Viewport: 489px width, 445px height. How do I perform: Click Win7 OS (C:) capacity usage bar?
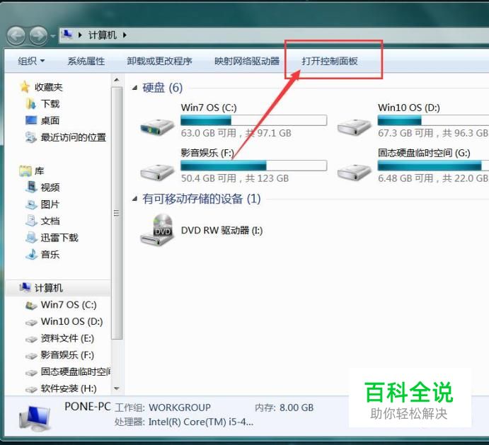click(253, 120)
